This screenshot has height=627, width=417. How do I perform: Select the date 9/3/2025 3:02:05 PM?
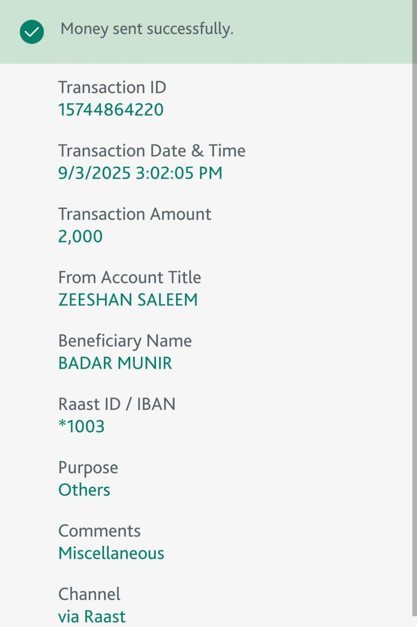pos(140,173)
